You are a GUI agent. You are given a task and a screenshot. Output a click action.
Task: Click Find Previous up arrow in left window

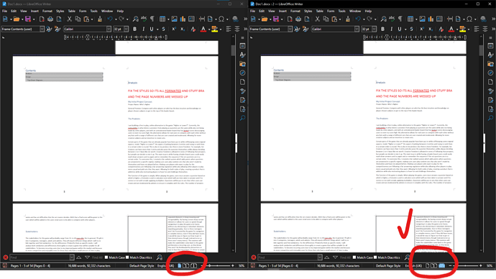click(79, 257)
